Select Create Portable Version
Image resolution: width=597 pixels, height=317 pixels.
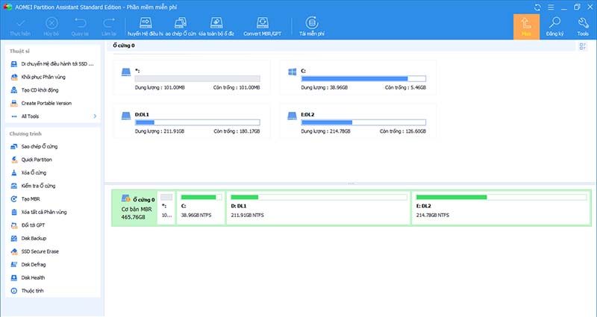(x=41, y=103)
